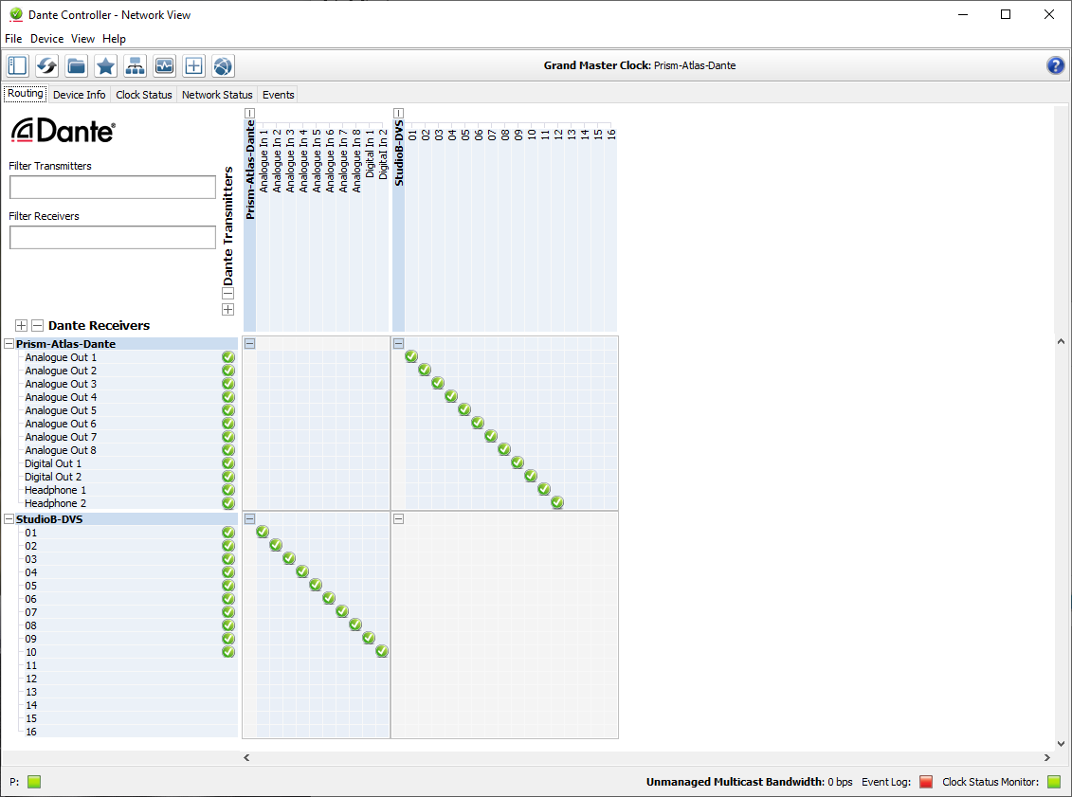This screenshot has width=1072, height=797.
Task: Click the horizontal scrollbar left arrow
Action: [246, 757]
